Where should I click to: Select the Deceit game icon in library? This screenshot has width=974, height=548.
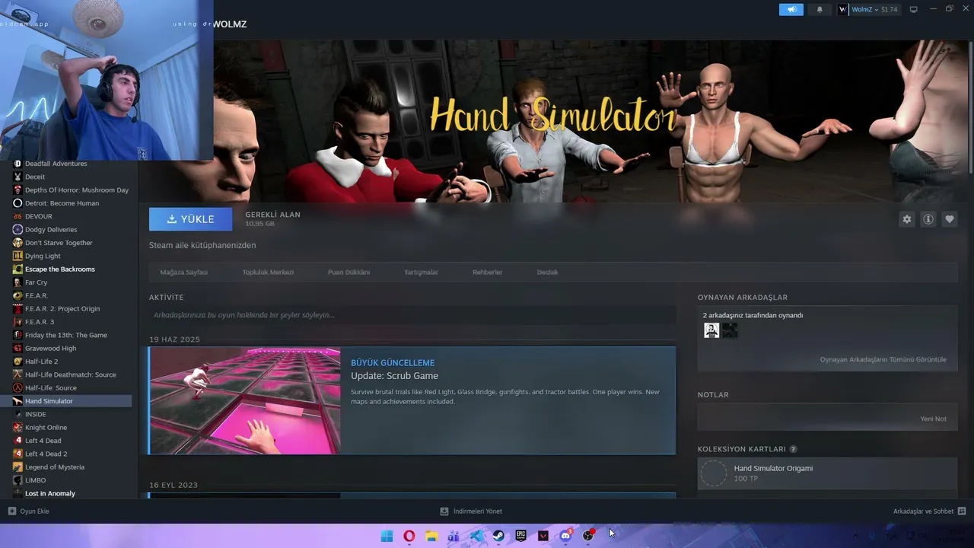pos(18,177)
